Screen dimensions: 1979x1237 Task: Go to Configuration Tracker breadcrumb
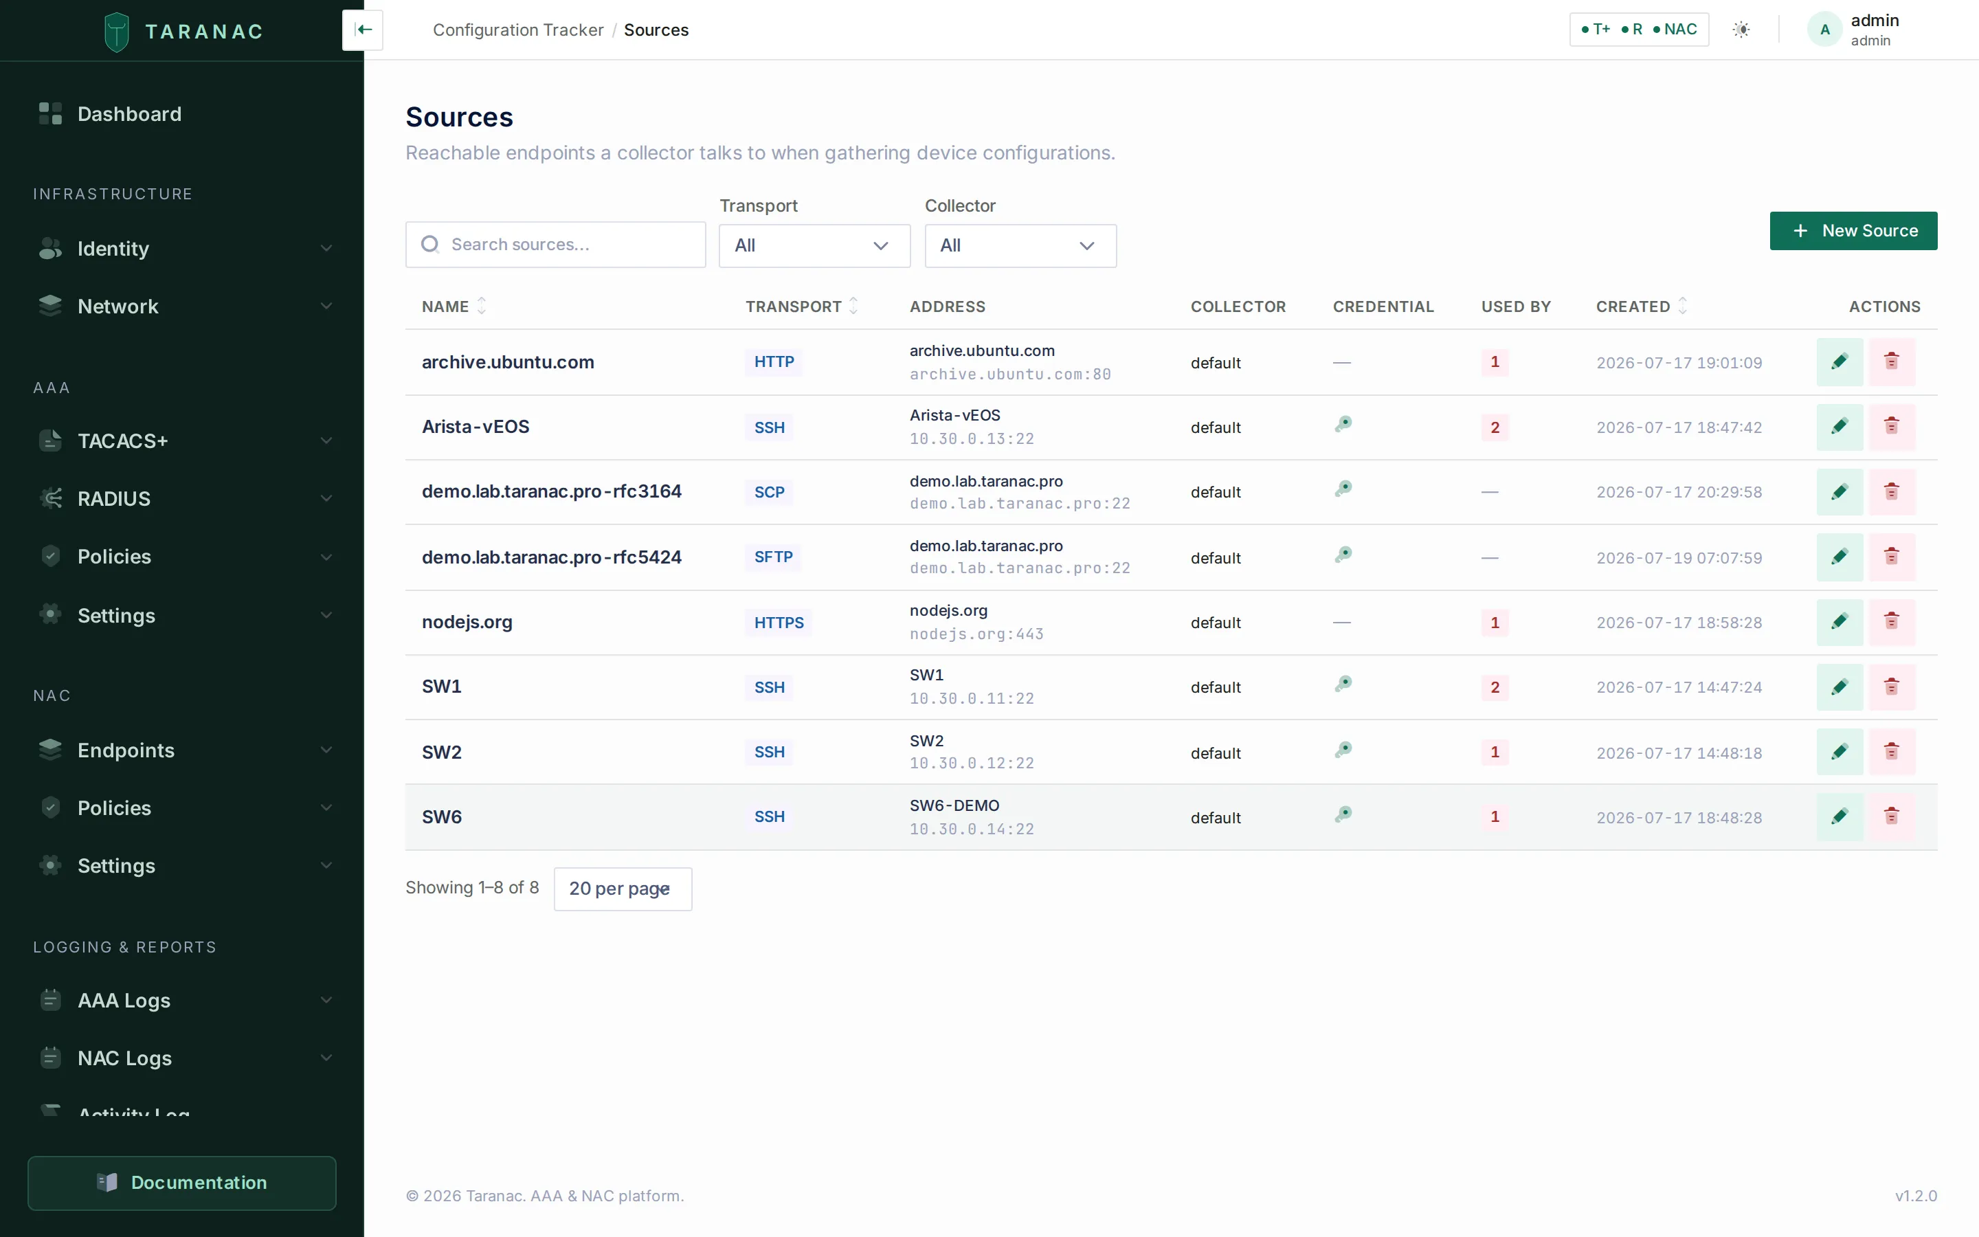(x=517, y=30)
